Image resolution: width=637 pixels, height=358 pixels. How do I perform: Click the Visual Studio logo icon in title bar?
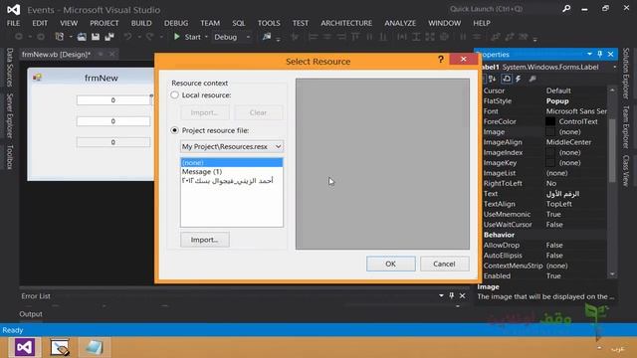13,9
